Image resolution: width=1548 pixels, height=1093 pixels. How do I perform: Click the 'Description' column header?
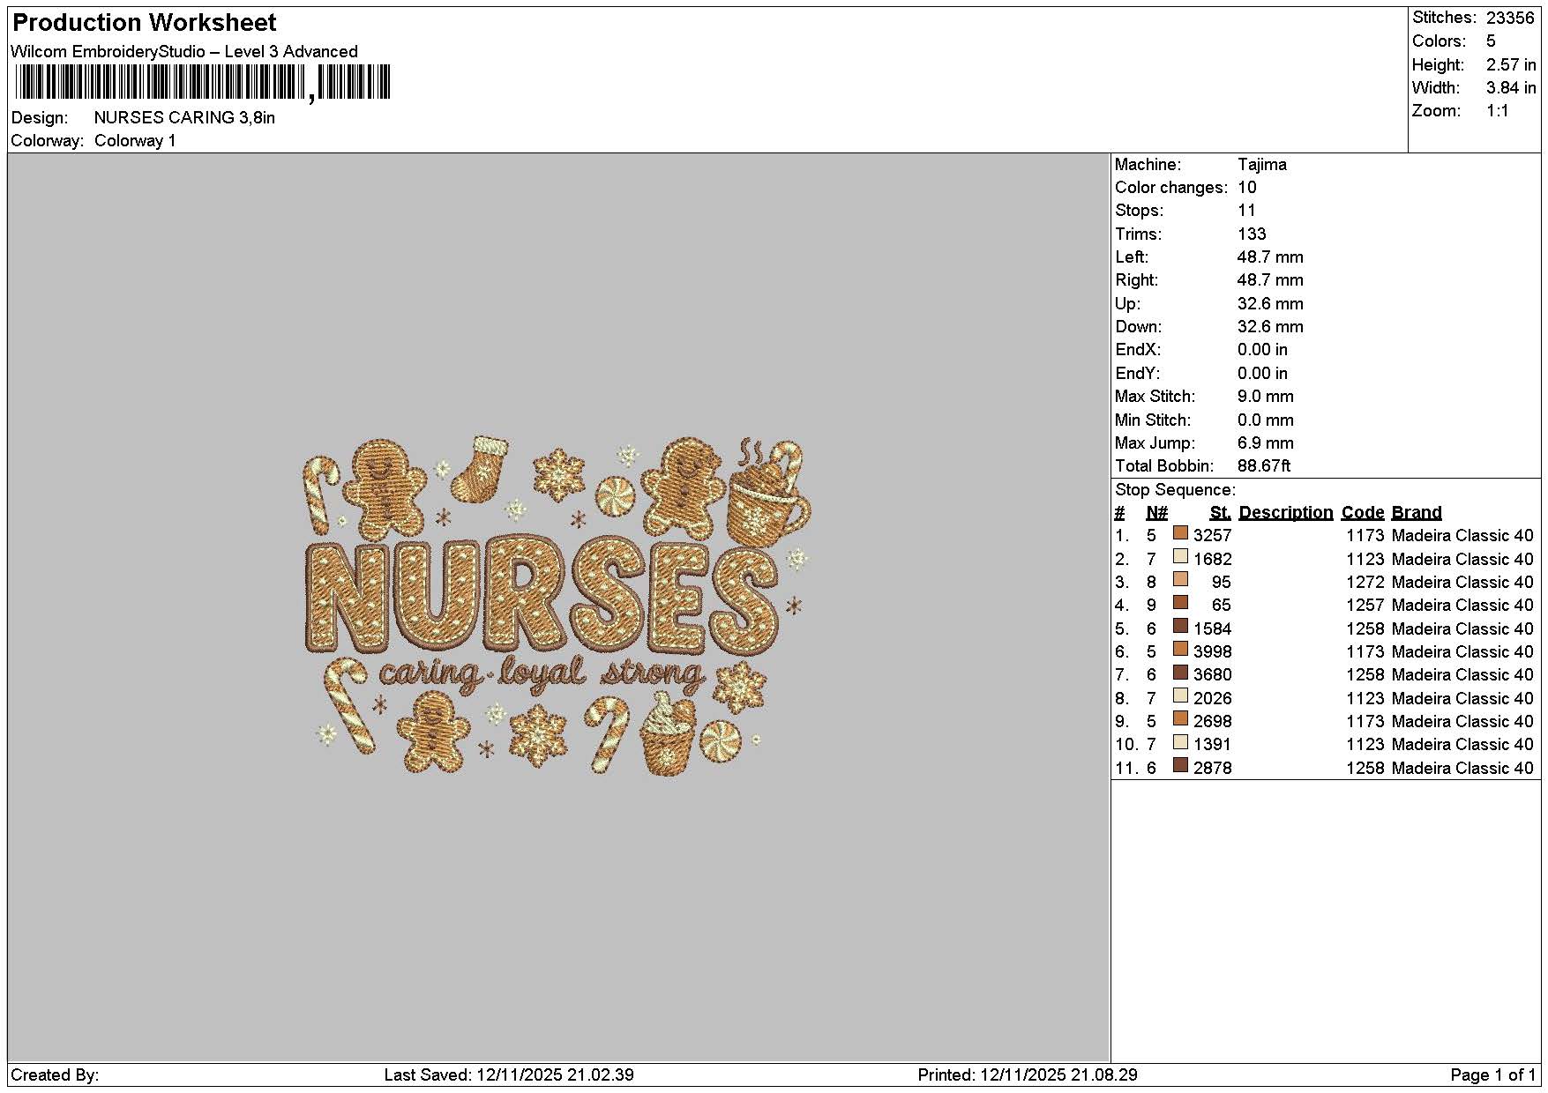point(1286,513)
